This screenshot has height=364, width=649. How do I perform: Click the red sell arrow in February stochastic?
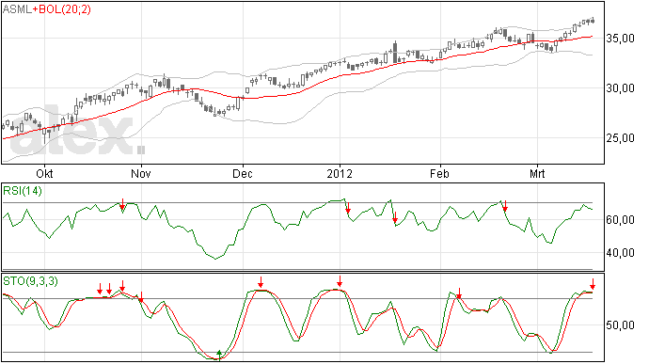coord(459,293)
